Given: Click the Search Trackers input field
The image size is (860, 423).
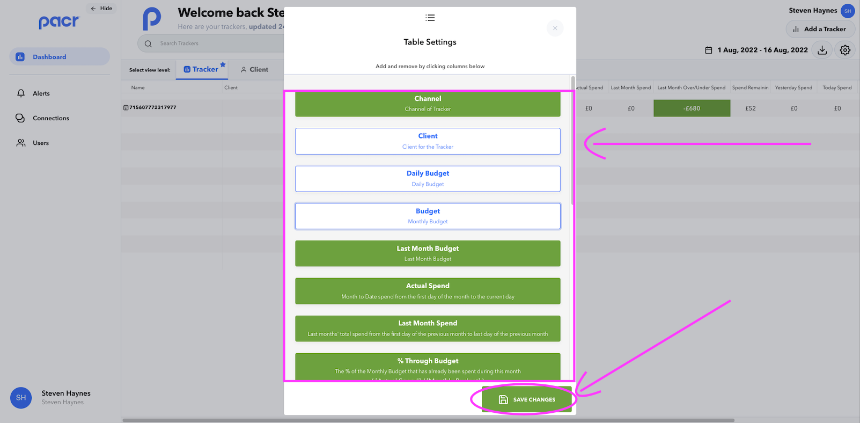Looking at the screenshot, I should 215,43.
